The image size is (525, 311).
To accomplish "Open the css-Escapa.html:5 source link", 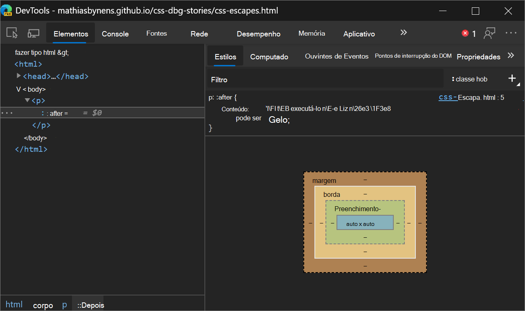I will click(471, 97).
